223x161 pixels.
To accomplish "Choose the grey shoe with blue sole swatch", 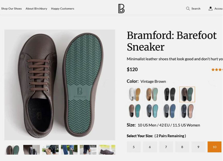I will click(170, 111).
